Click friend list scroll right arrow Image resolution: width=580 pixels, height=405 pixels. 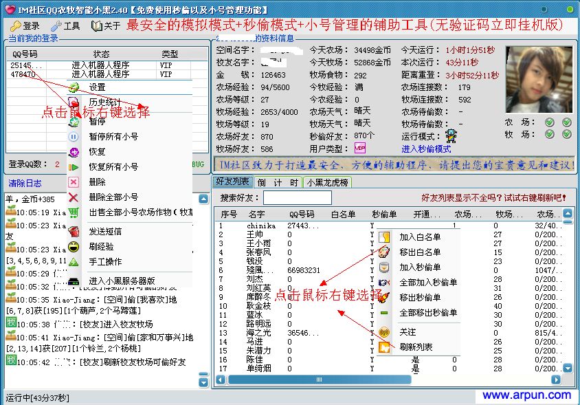556,380
